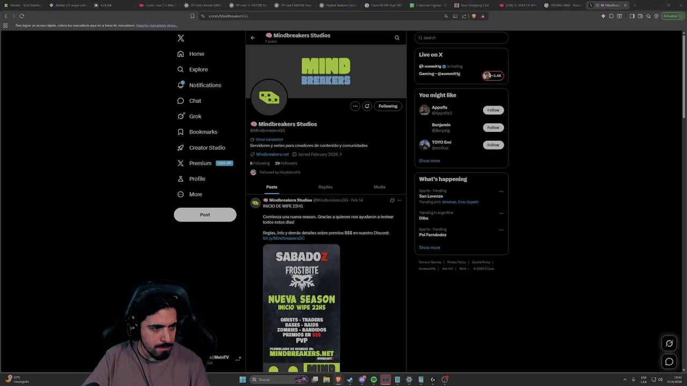Open San Lorenzo trend options menu
The image size is (687, 386).
pyautogui.click(x=501, y=191)
